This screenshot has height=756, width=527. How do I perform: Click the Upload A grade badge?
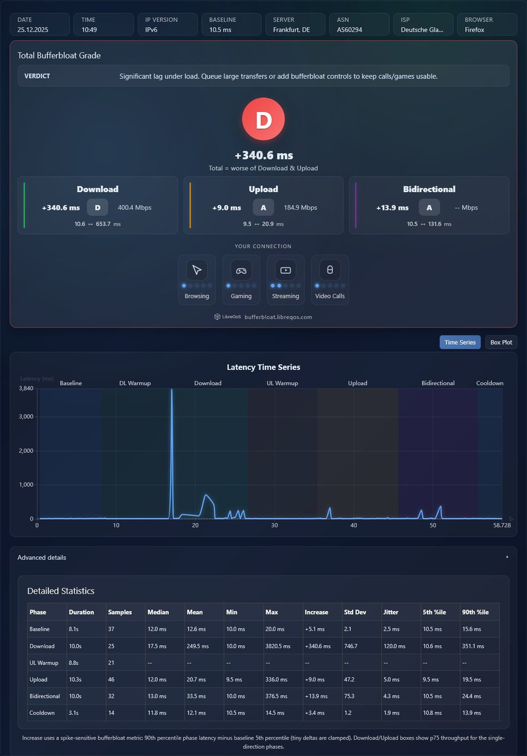(x=263, y=207)
